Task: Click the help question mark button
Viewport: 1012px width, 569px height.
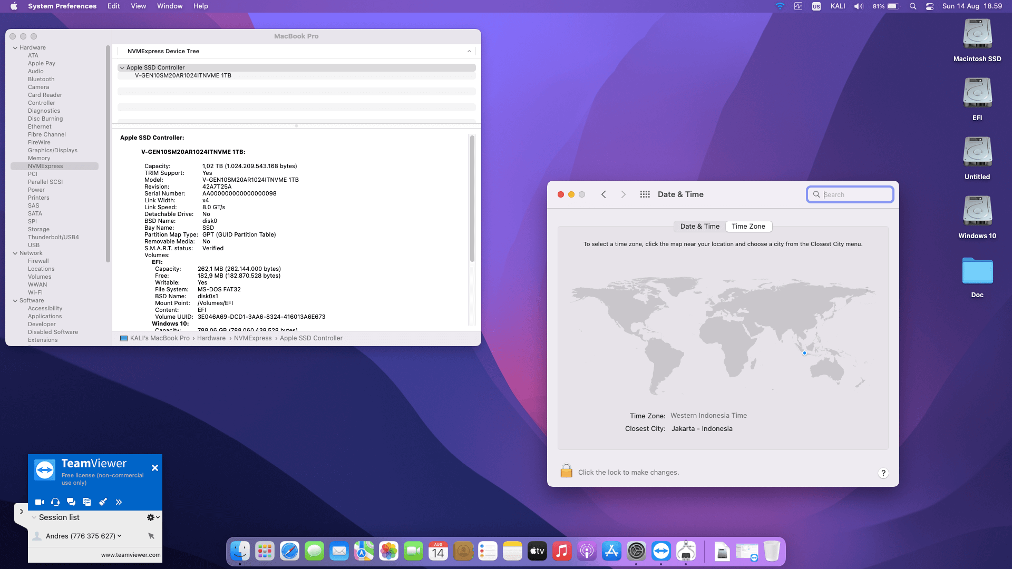Action: [883, 473]
